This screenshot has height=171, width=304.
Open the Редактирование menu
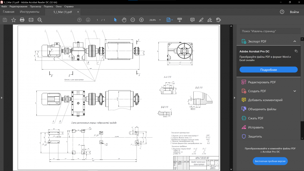[18, 6]
